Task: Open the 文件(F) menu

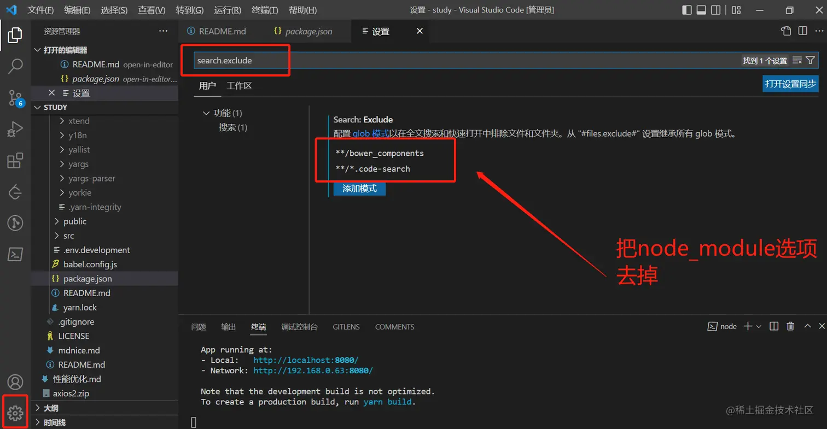Action: click(40, 10)
